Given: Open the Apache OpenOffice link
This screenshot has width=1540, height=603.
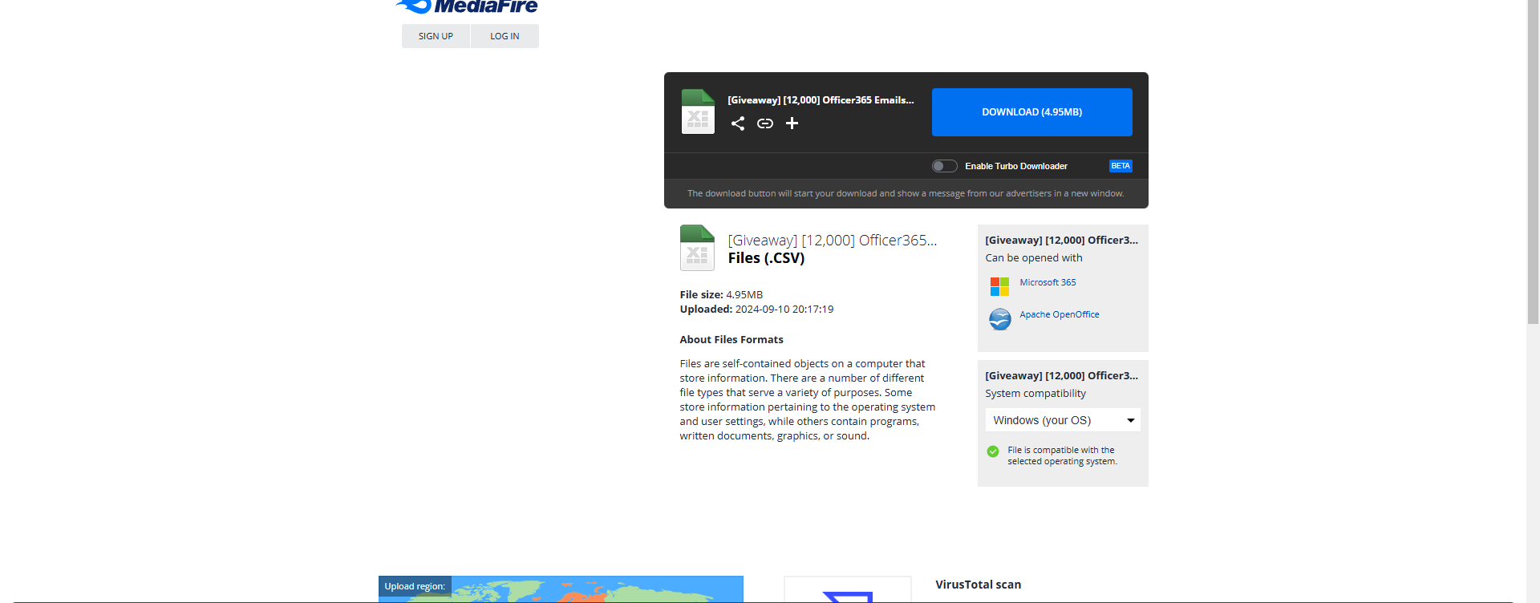Looking at the screenshot, I should point(1060,314).
